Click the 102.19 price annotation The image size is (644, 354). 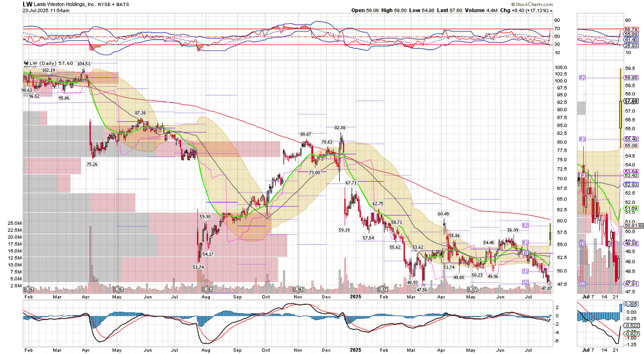click(48, 70)
